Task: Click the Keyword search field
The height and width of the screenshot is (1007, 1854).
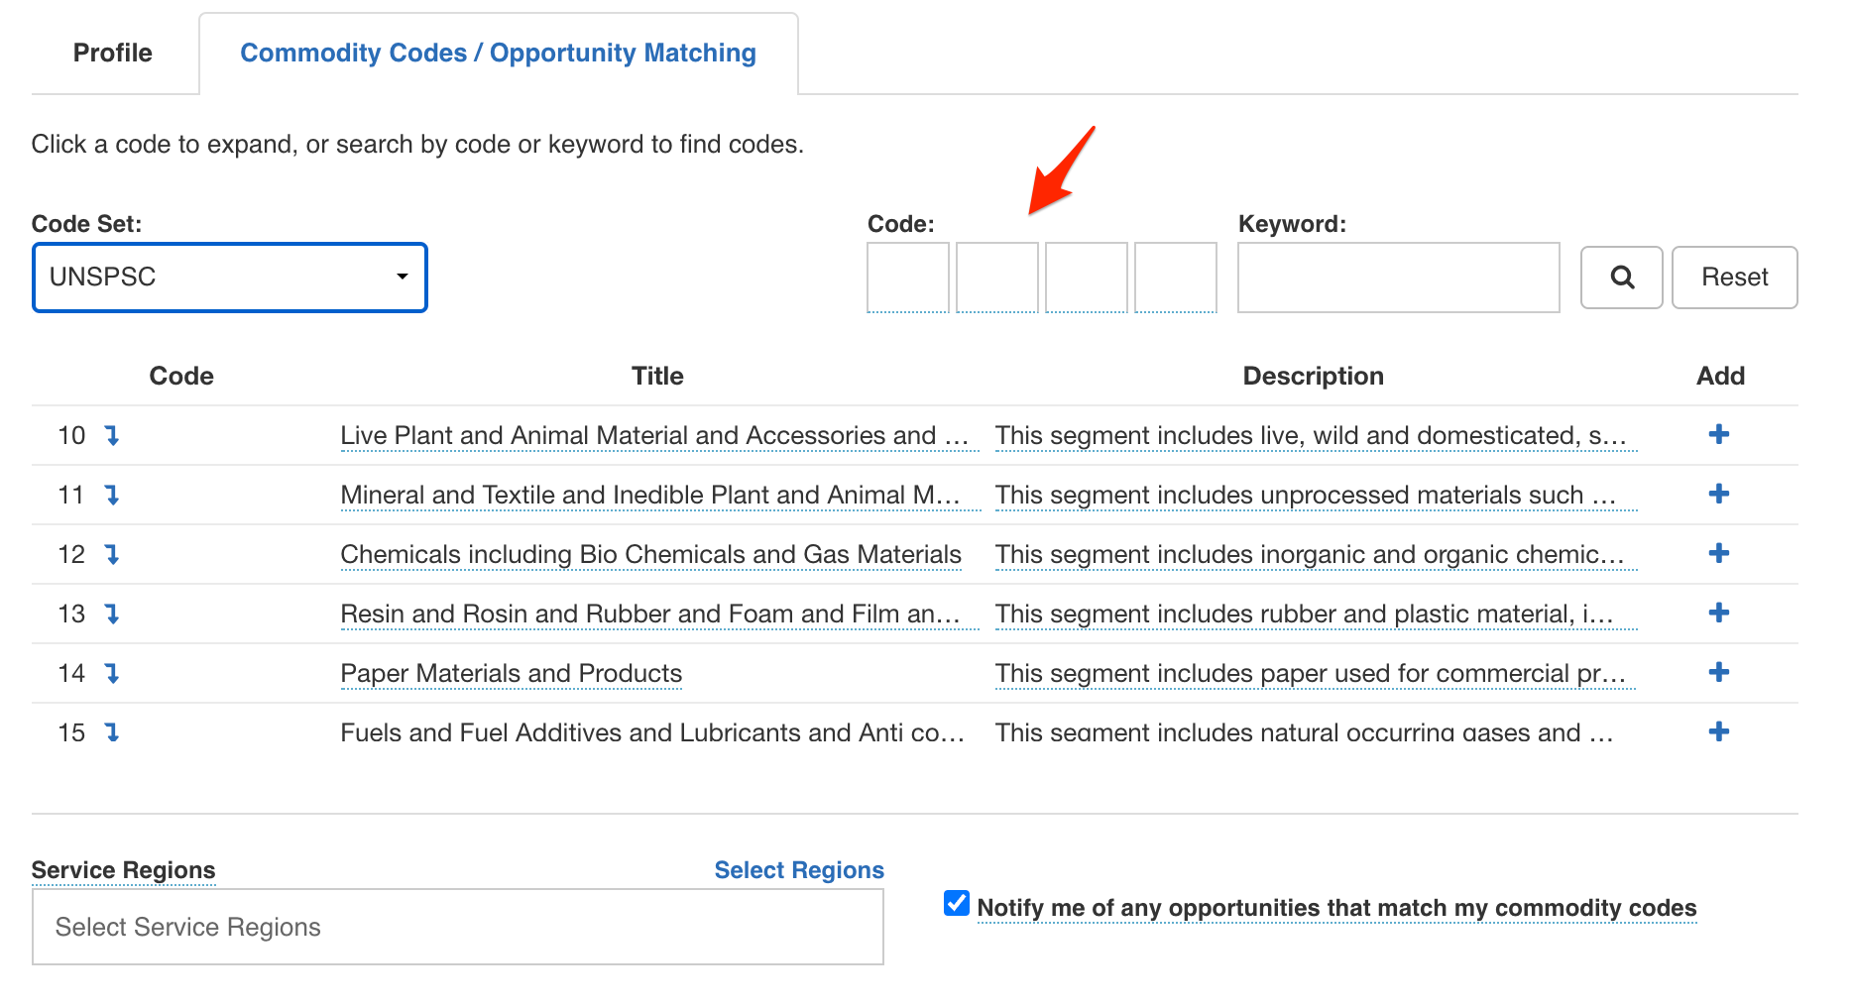Action: (1398, 278)
